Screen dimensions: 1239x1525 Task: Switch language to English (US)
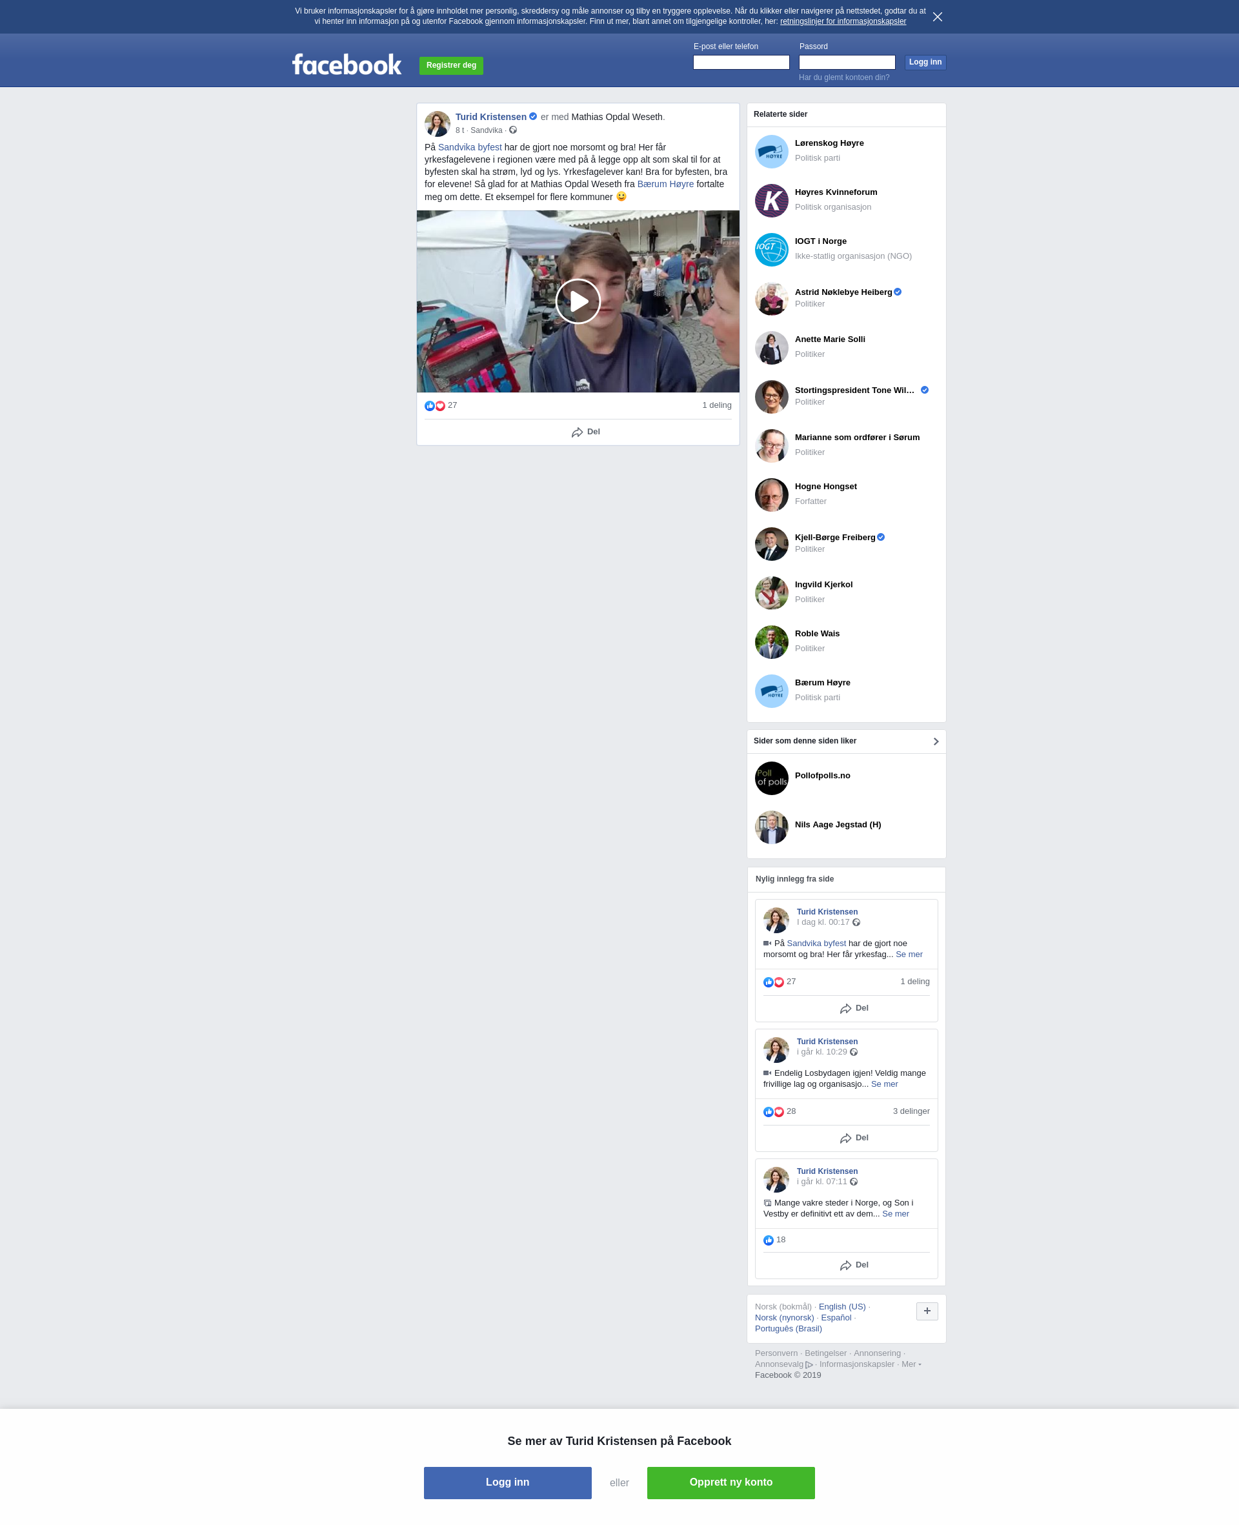pos(842,1307)
